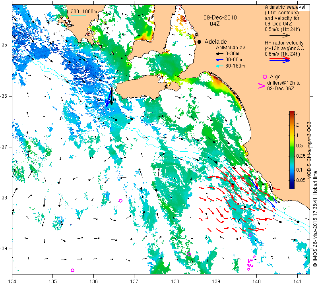Select the cyan 80-150m ANMN legend arrow
This screenshot has width=318, height=286.
pyautogui.click(x=220, y=66)
